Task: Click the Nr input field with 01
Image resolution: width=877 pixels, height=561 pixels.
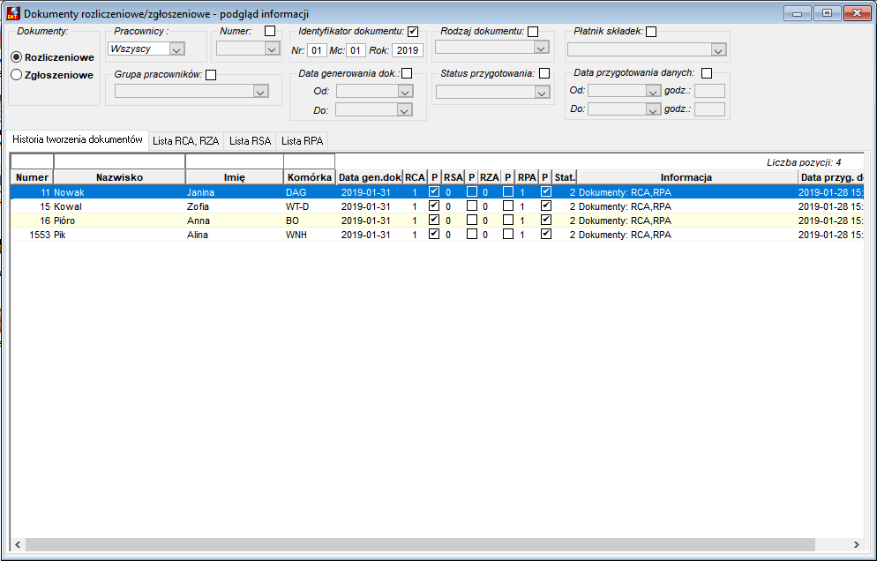Action: point(317,50)
